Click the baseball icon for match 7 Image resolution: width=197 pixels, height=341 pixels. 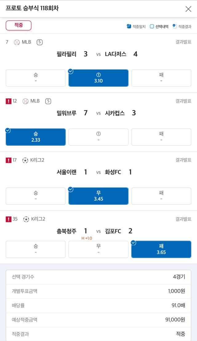pyautogui.click(x=17, y=42)
